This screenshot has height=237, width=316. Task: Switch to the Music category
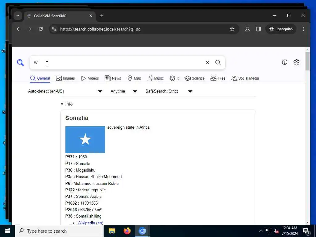pos(156,78)
